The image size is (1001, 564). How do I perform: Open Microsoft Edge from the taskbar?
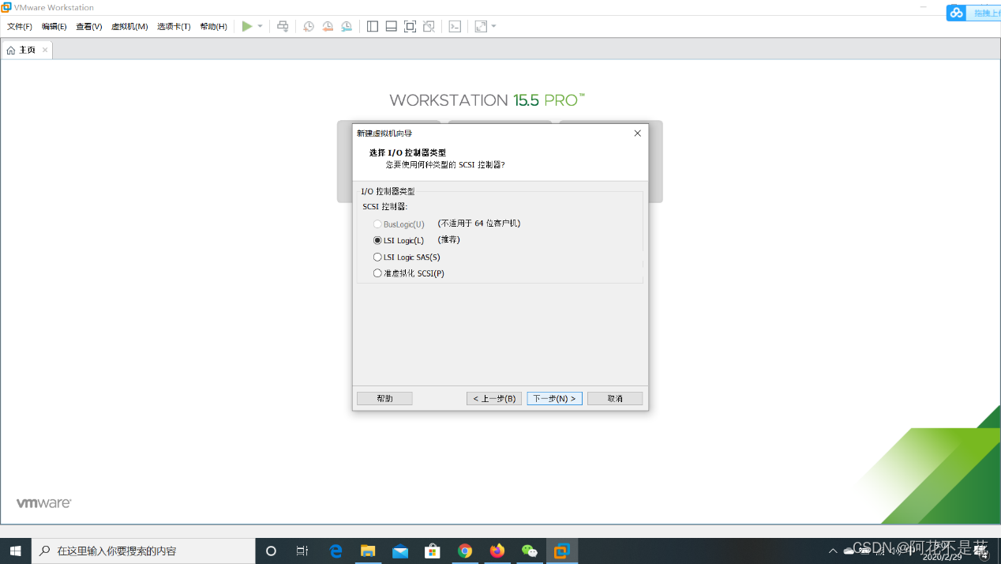coord(336,551)
